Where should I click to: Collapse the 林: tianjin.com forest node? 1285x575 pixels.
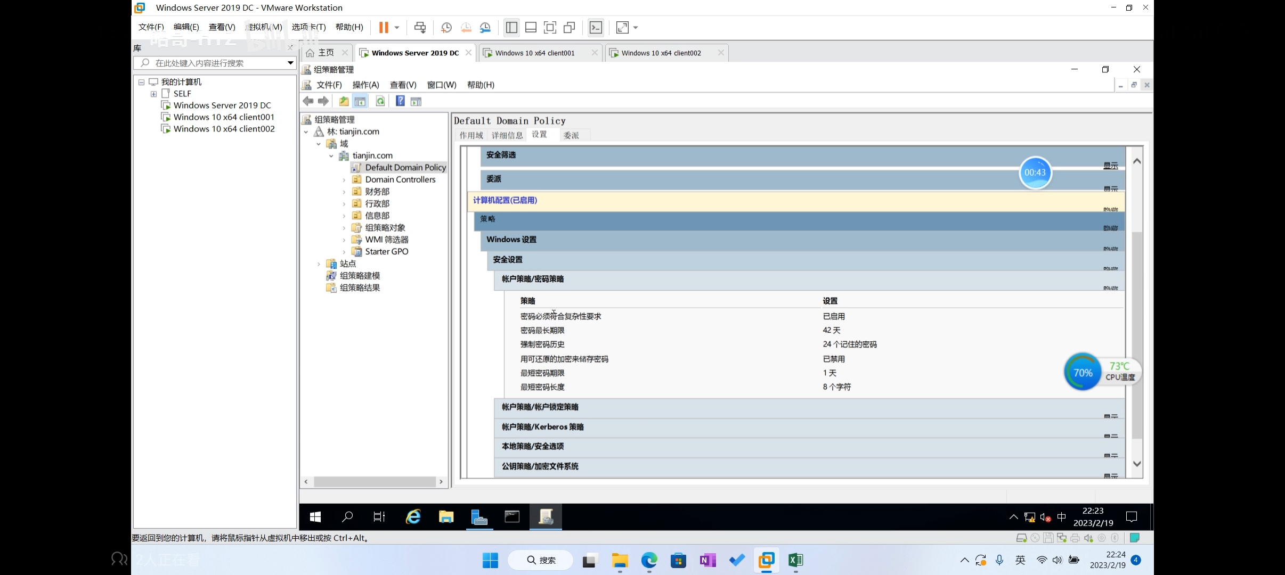pyautogui.click(x=306, y=132)
